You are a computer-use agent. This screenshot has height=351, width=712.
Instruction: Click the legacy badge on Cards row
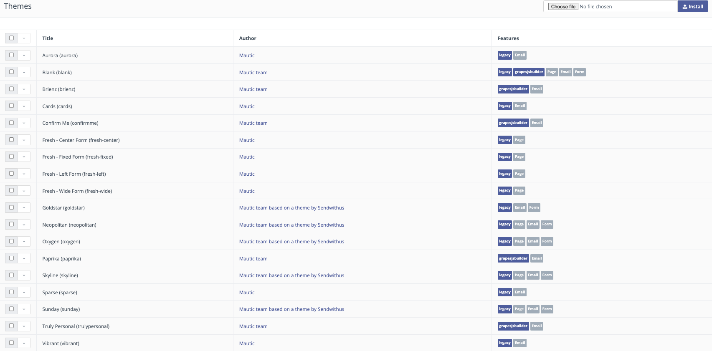click(x=504, y=106)
